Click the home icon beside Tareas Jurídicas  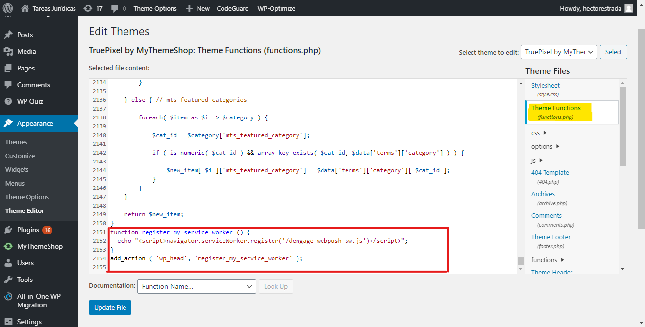click(x=25, y=8)
